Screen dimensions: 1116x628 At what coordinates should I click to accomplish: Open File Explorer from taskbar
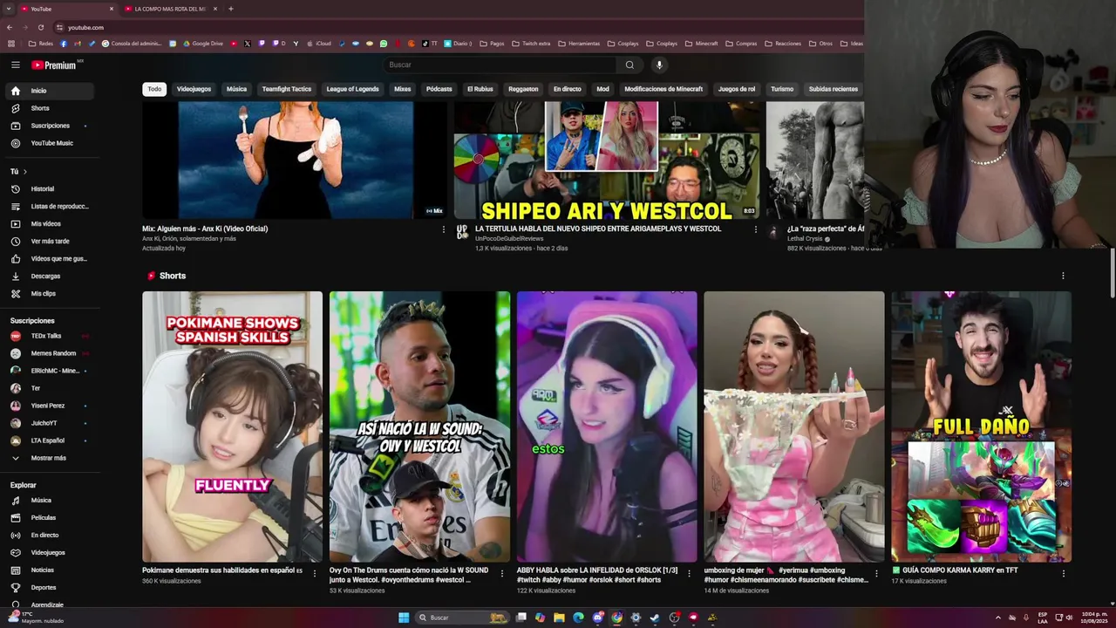[559, 618]
